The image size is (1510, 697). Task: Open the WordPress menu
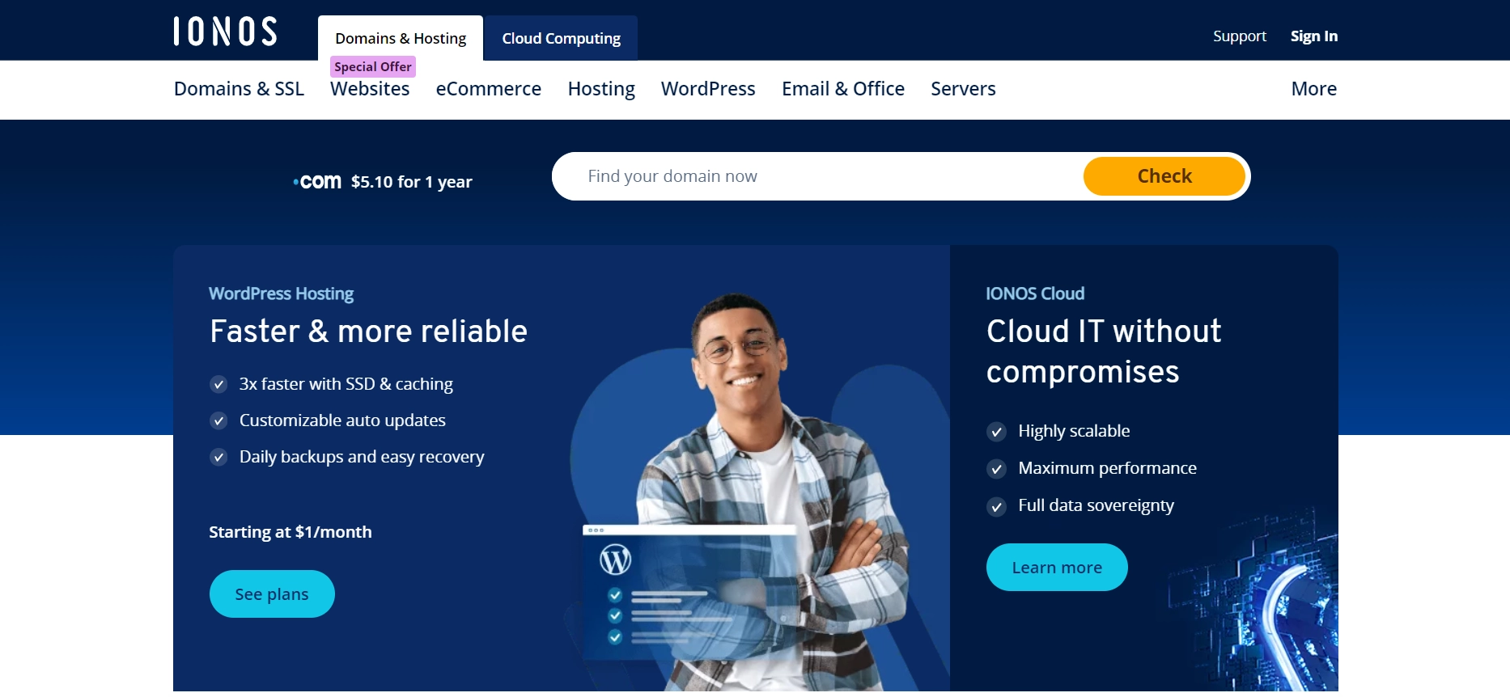(708, 89)
